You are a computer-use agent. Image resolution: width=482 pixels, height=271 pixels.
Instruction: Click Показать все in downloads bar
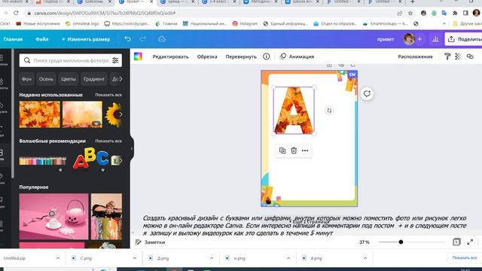[x=465, y=257]
